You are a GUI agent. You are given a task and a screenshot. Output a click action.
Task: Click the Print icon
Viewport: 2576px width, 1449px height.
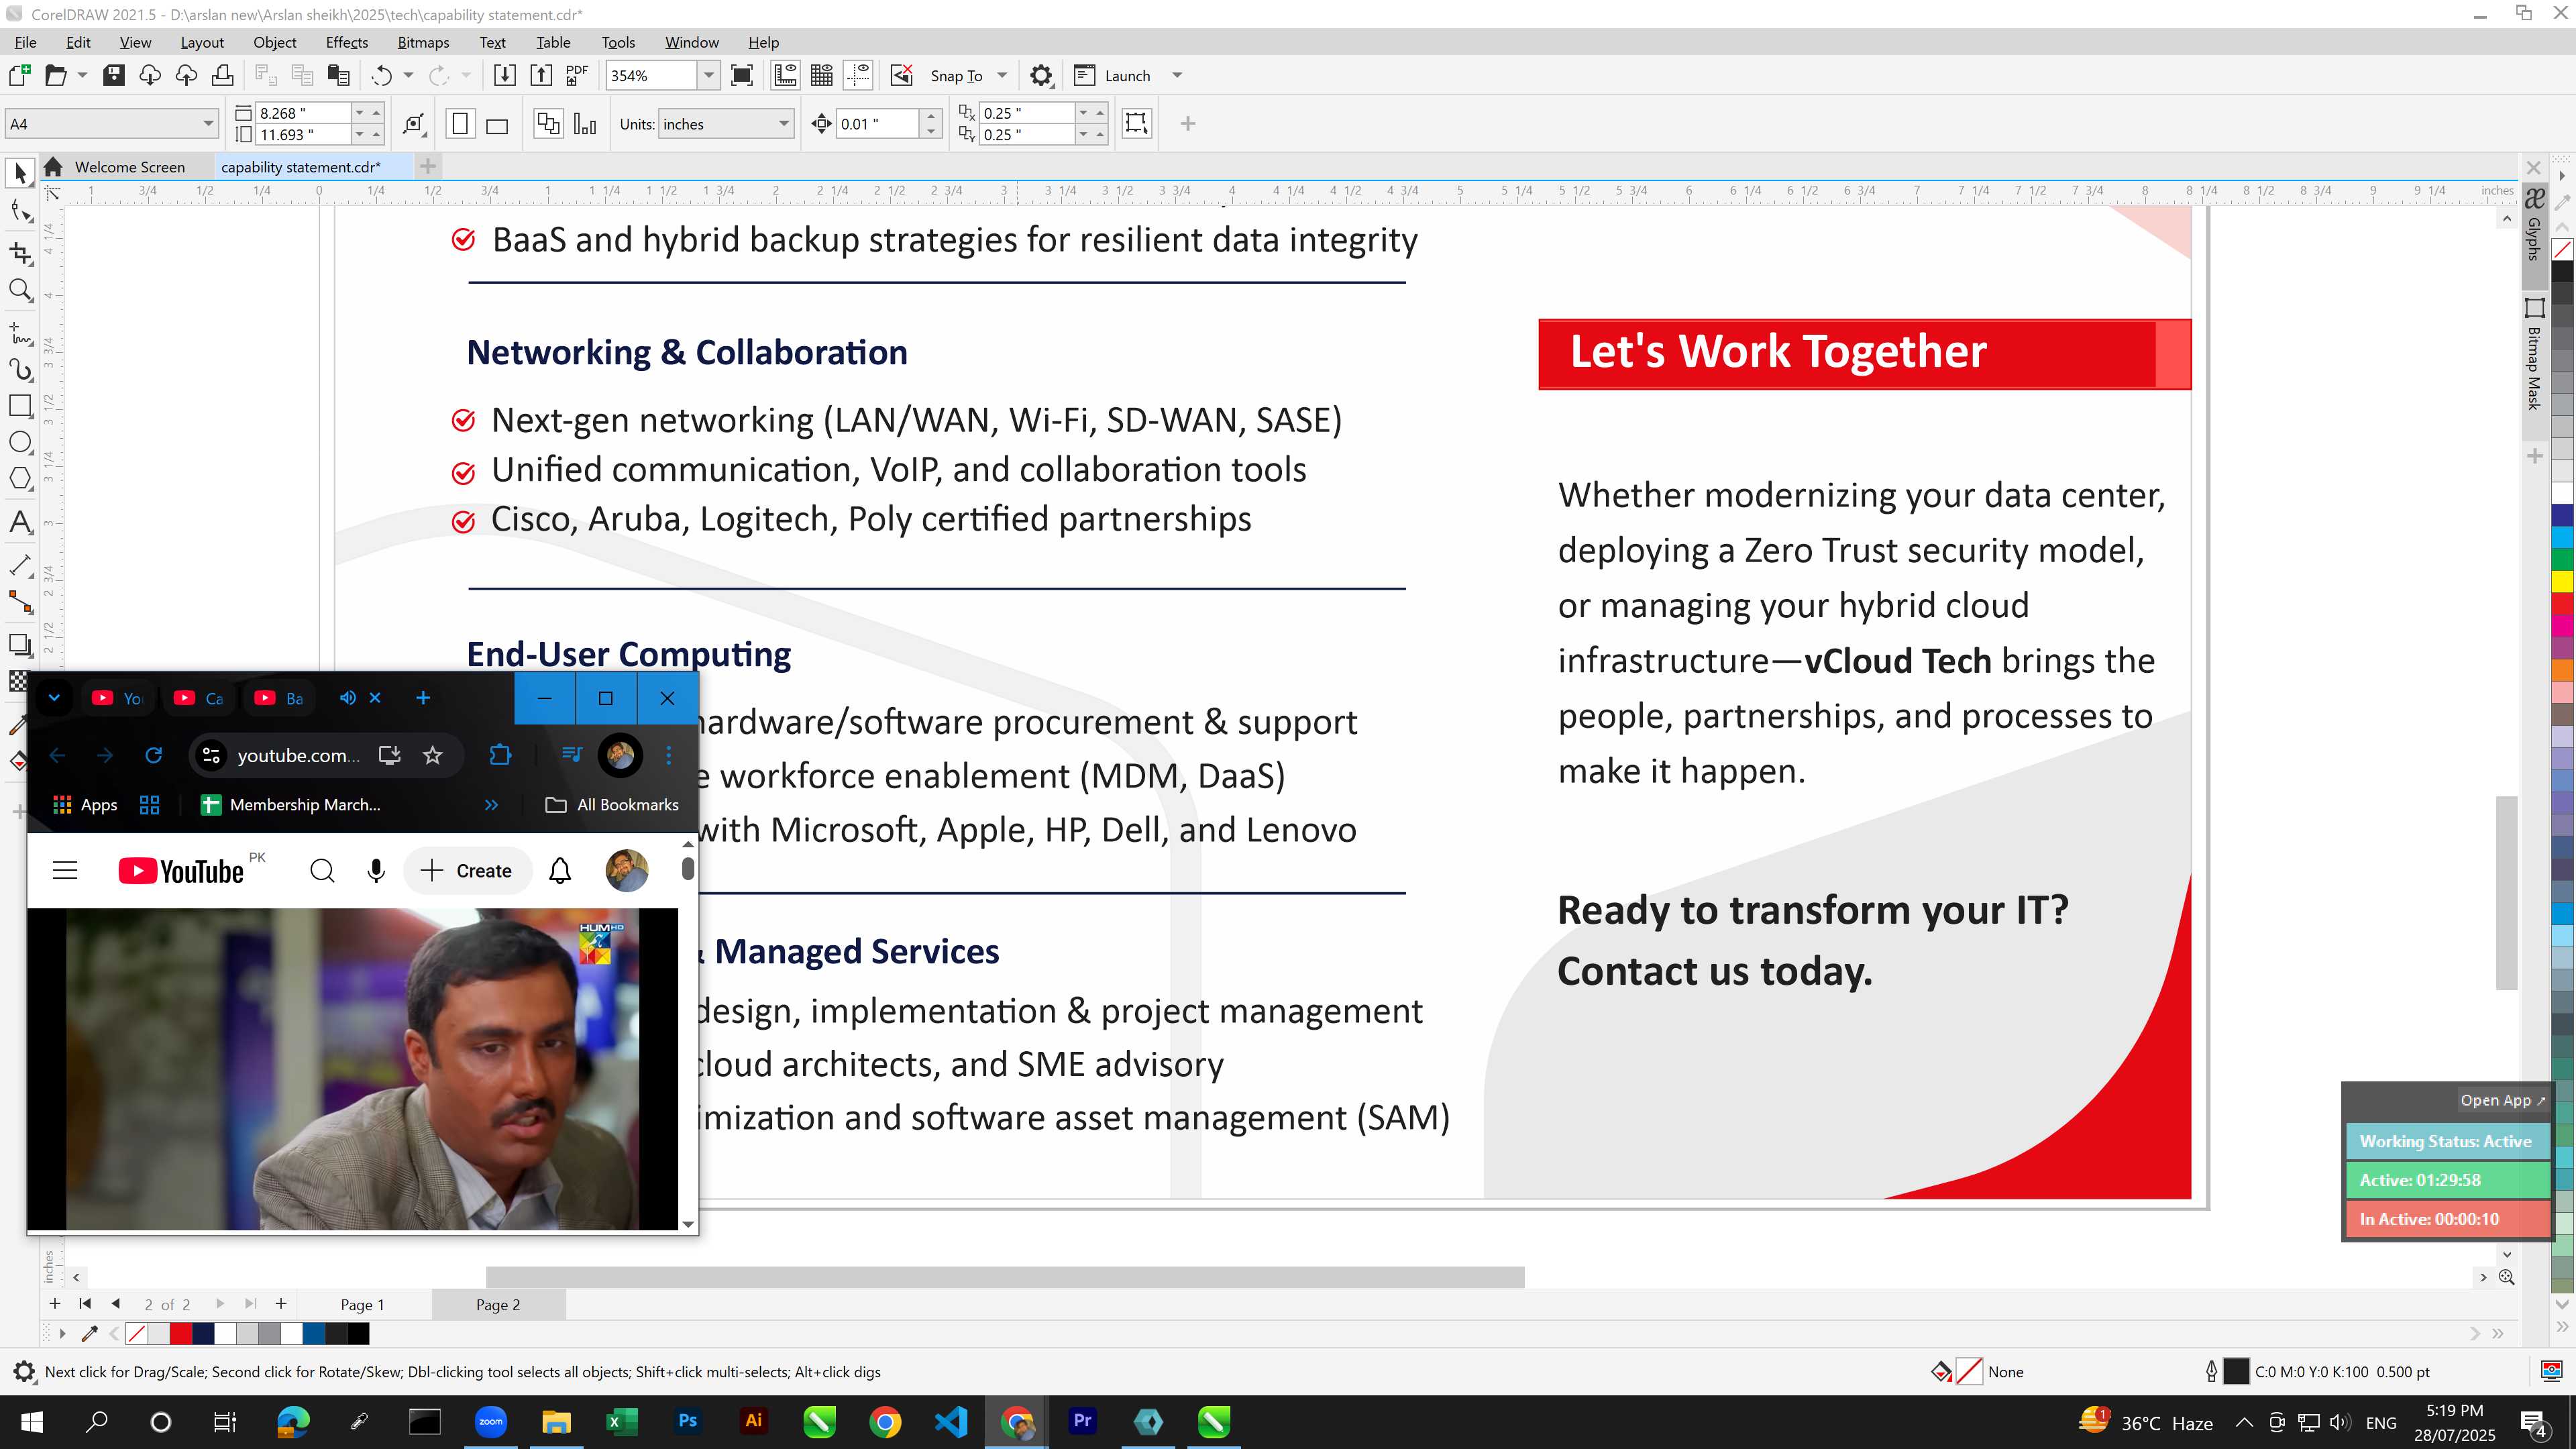pos(222,75)
